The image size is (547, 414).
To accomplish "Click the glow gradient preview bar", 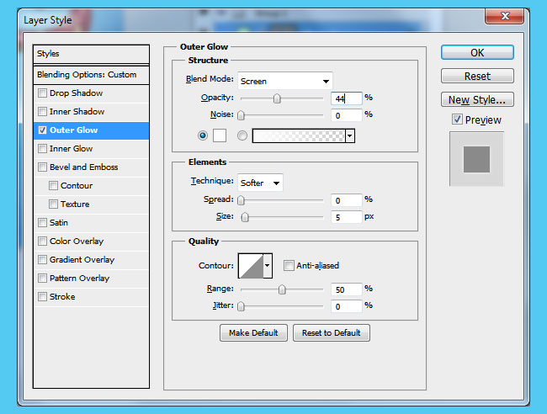I will tap(299, 135).
